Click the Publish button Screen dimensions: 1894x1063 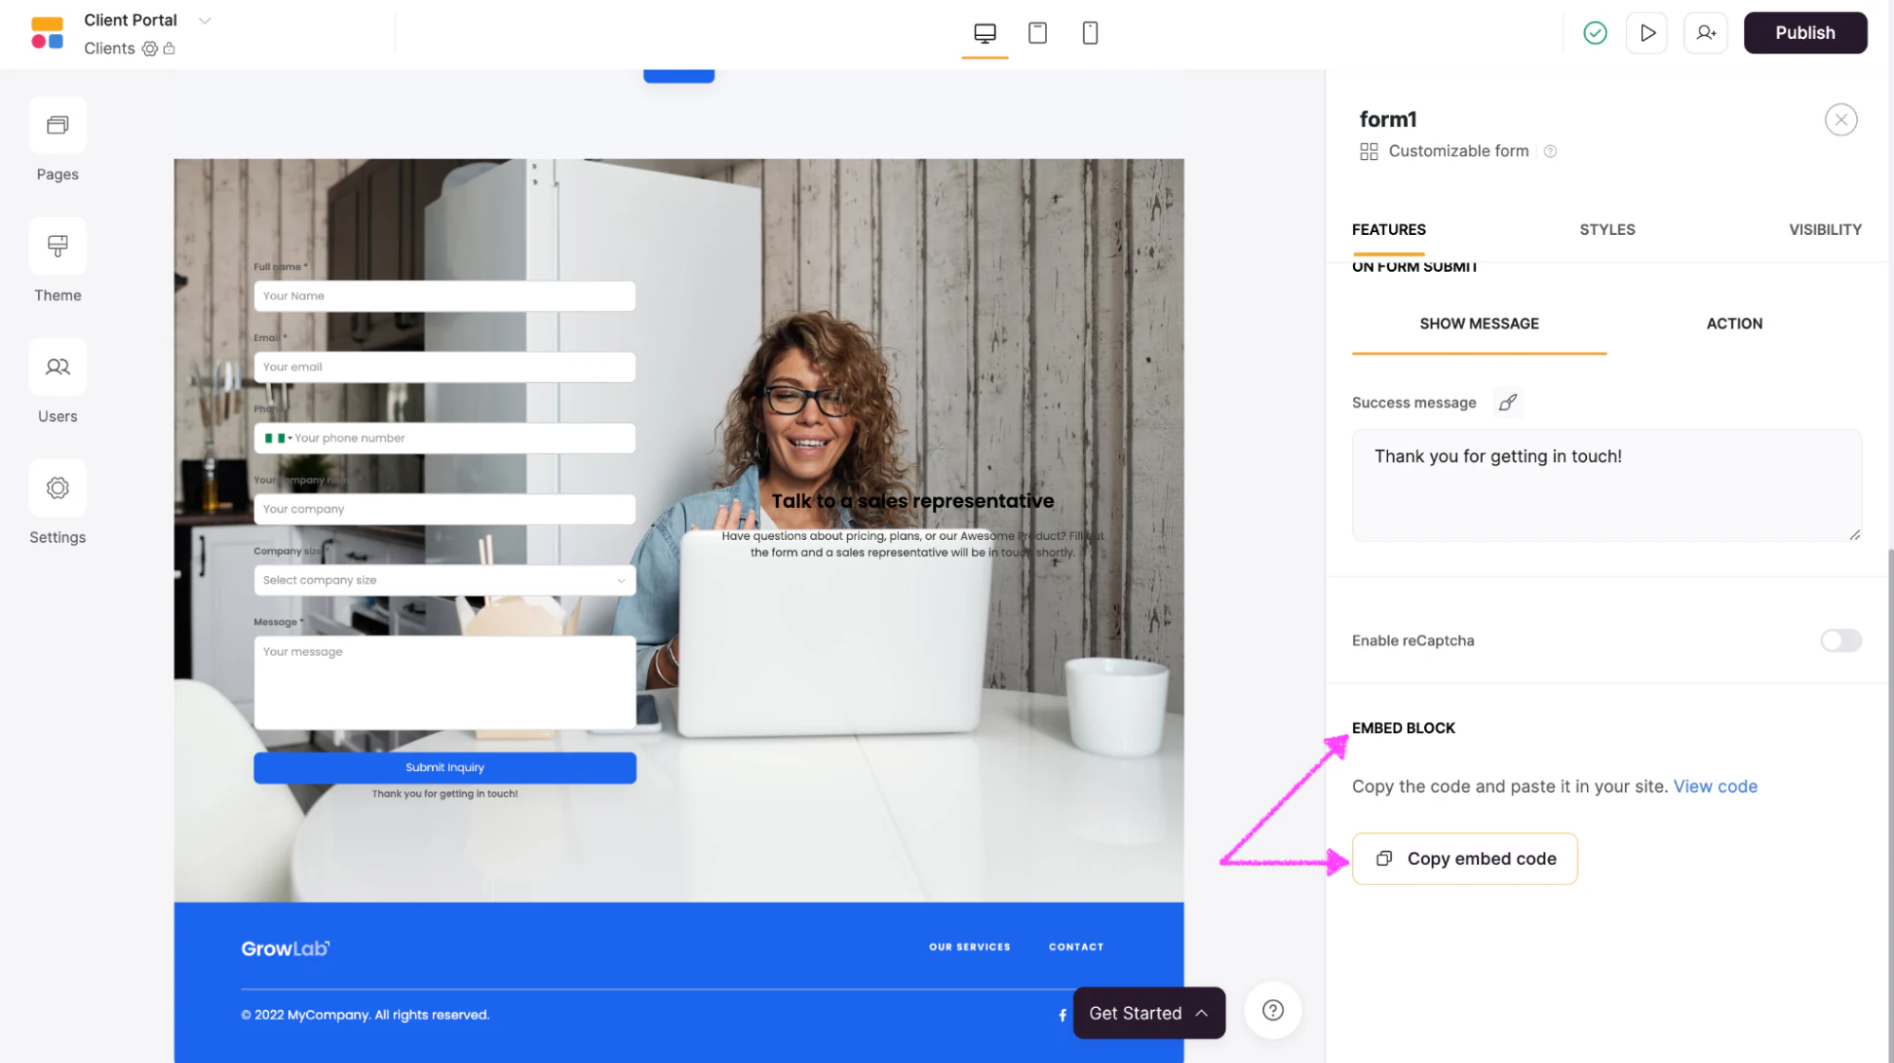click(x=1805, y=33)
